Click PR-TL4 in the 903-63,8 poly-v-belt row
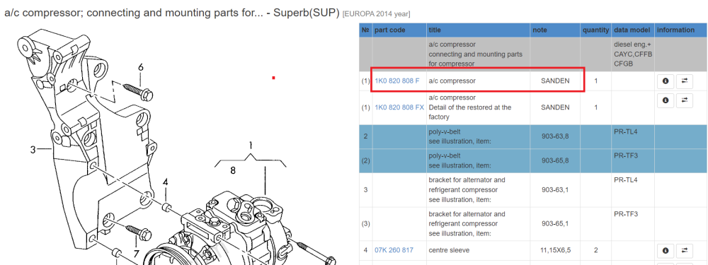Image resolution: width=708 pixels, height=265 pixels. pos(625,131)
